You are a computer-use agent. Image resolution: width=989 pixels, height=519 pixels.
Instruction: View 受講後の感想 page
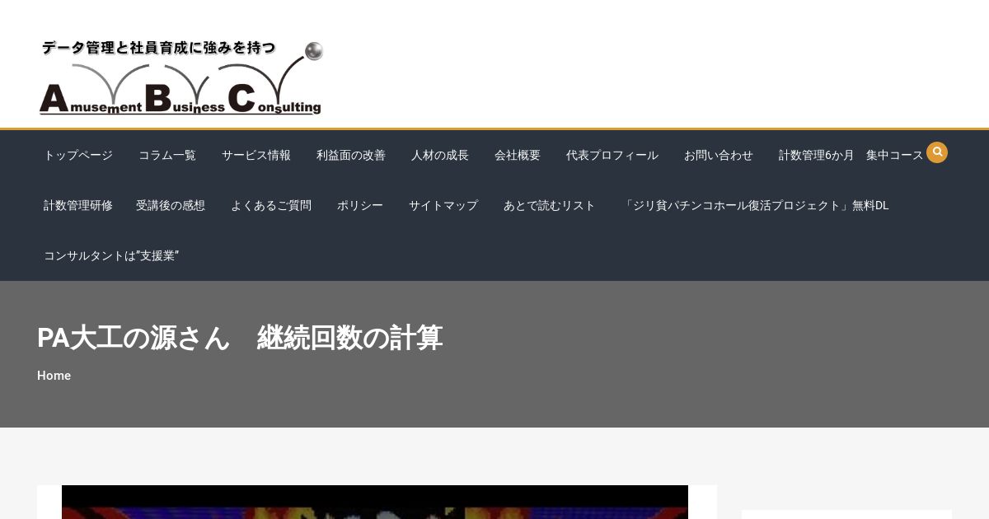click(171, 205)
